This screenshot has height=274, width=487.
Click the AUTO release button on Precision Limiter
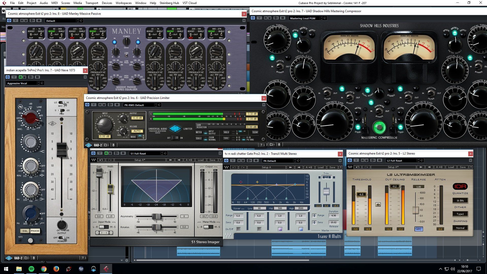point(137,131)
